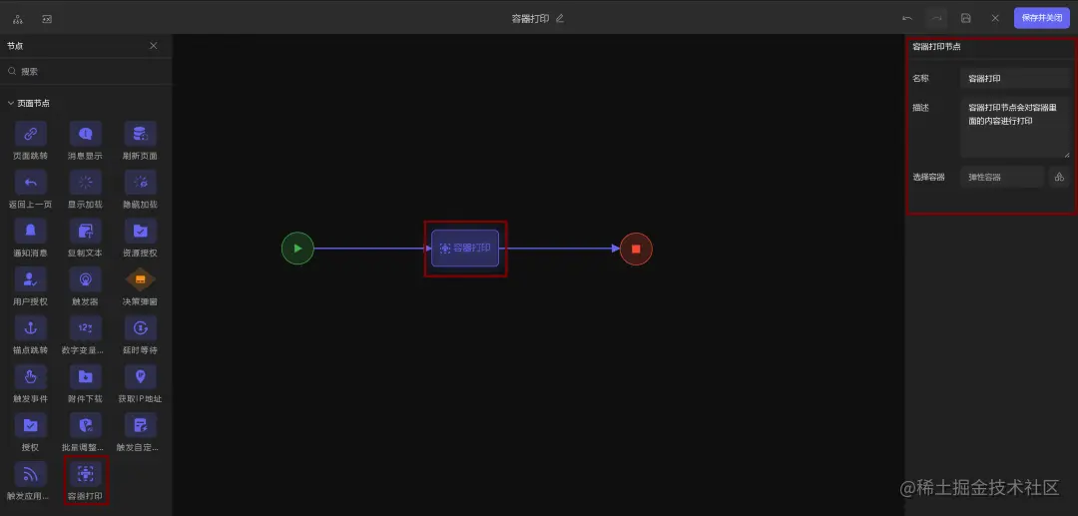The image size is (1078, 516).
Task: Edit the flow title with the pencil icon
Action: click(560, 19)
